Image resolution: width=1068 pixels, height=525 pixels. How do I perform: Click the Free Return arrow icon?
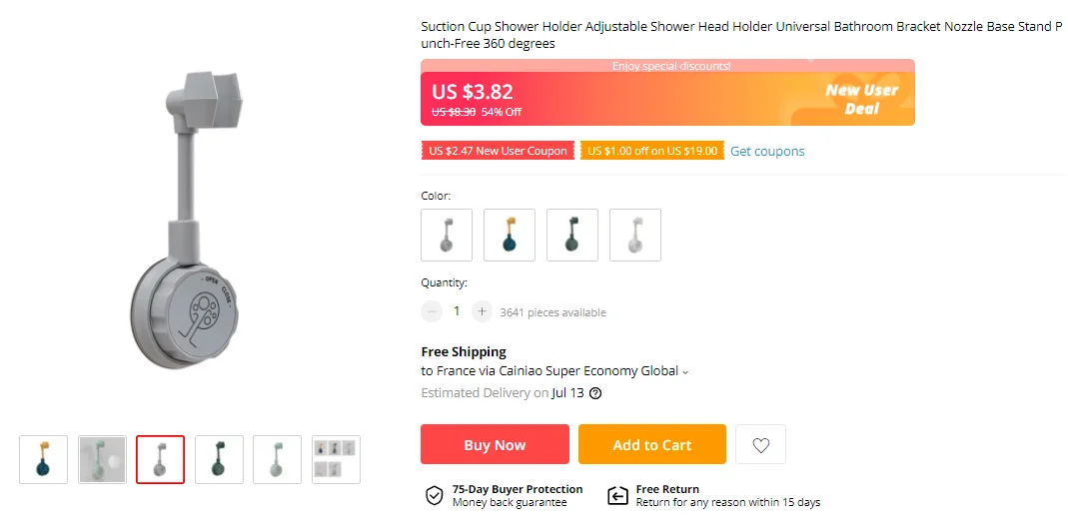(617, 495)
